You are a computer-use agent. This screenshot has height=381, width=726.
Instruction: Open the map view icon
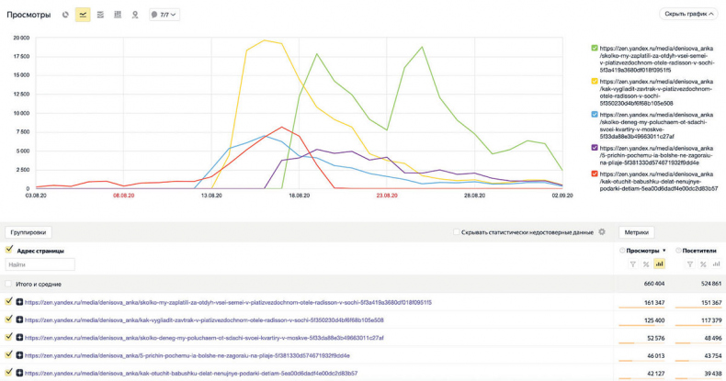pyautogui.click(x=135, y=15)
